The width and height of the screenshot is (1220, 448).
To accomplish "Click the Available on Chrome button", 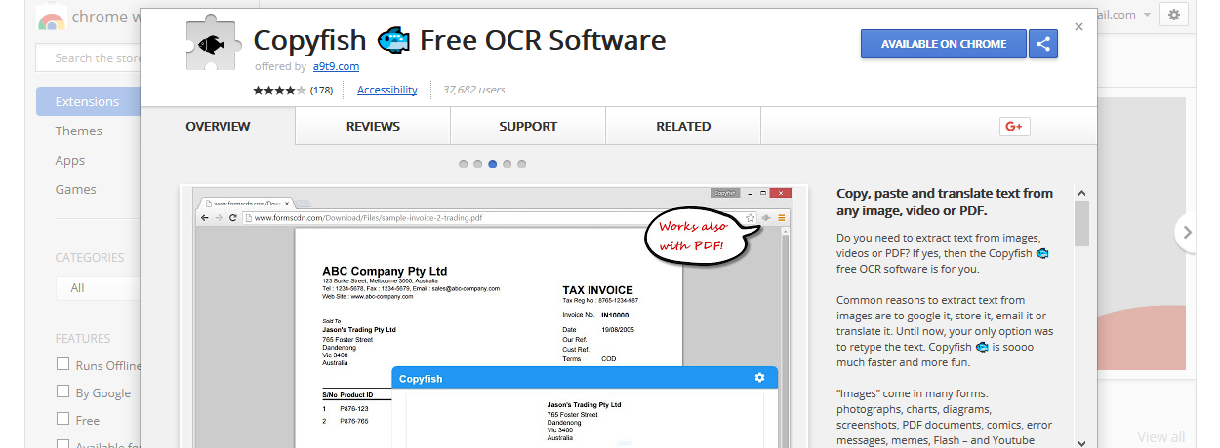I will [x=944, y=44].
